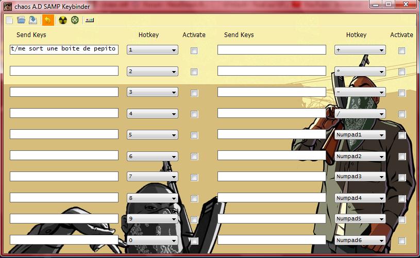Viewport: 420px width, 258px height.
Task: Focus the send keys field for hotkey 5
Action: point(64,134)
